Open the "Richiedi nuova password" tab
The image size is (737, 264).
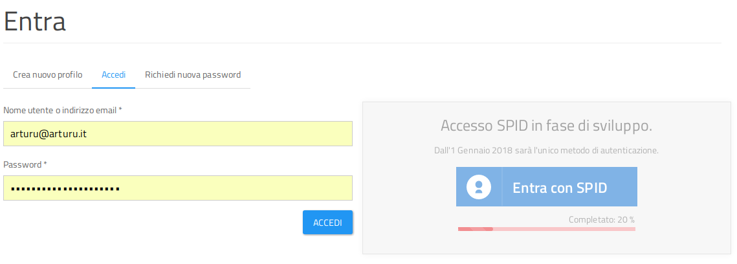(193, 75)
